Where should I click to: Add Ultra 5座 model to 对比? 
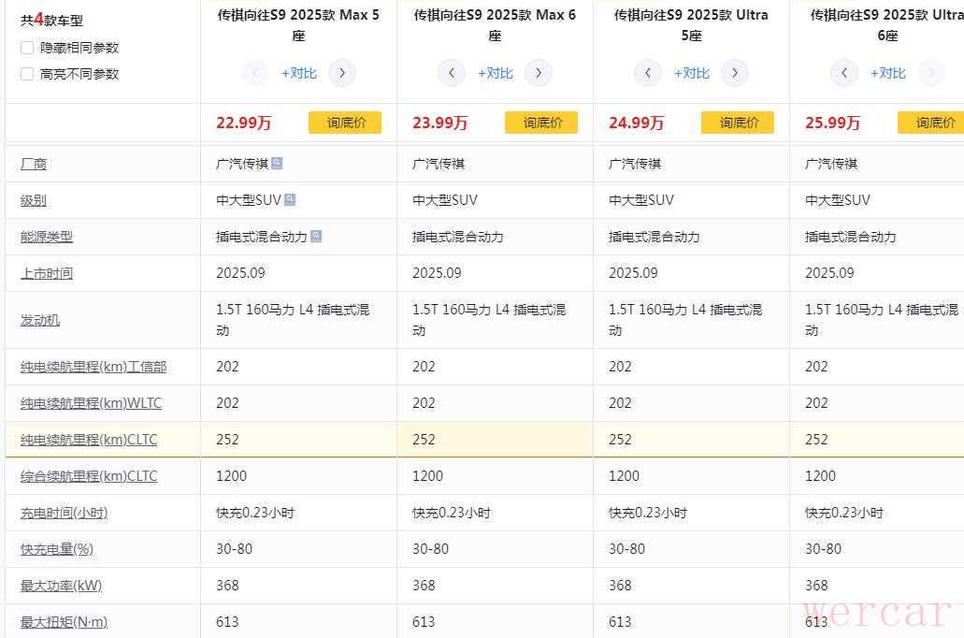[x=691, y=73]
